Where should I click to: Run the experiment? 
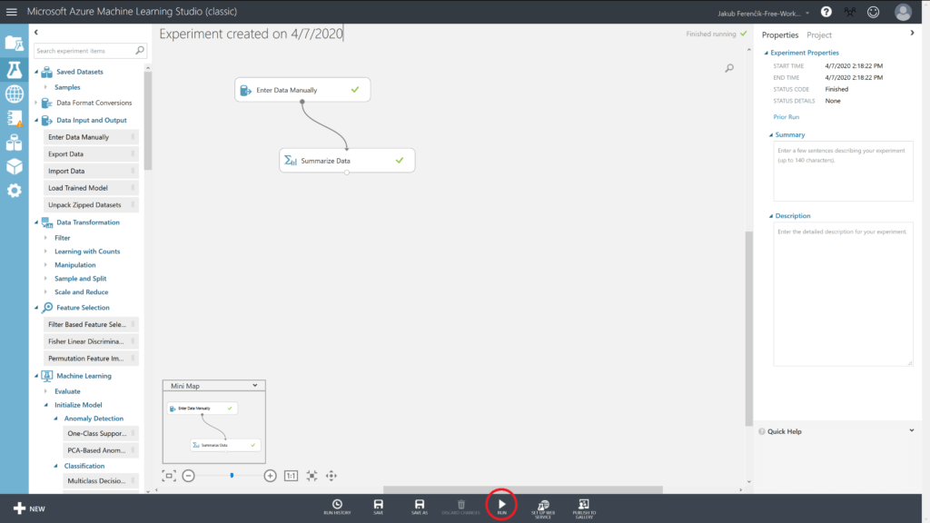click(501, 507)
